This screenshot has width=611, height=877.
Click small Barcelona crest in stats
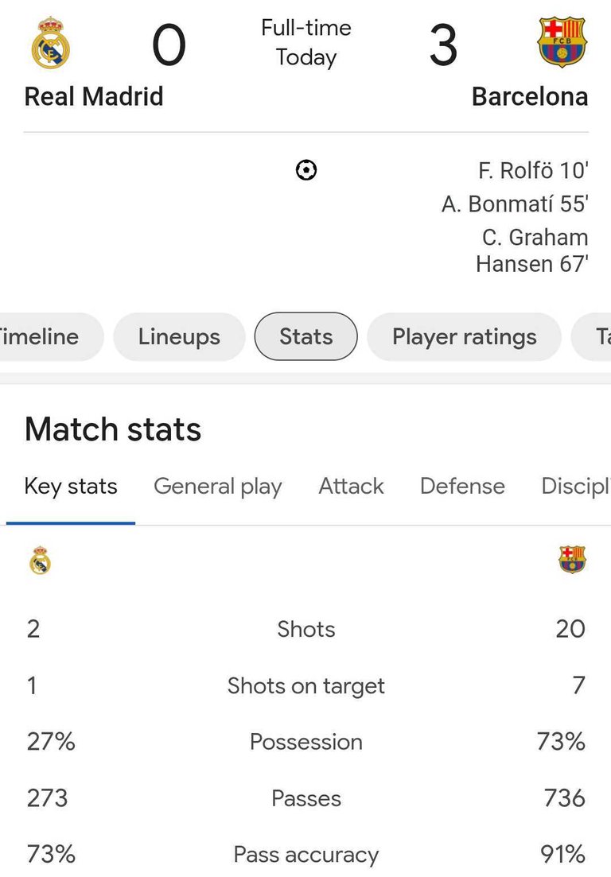[572, 559]
